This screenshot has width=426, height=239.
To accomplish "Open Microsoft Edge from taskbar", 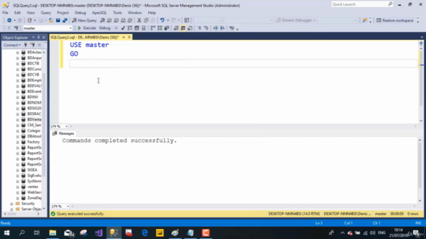I will (x=144, y=233).
